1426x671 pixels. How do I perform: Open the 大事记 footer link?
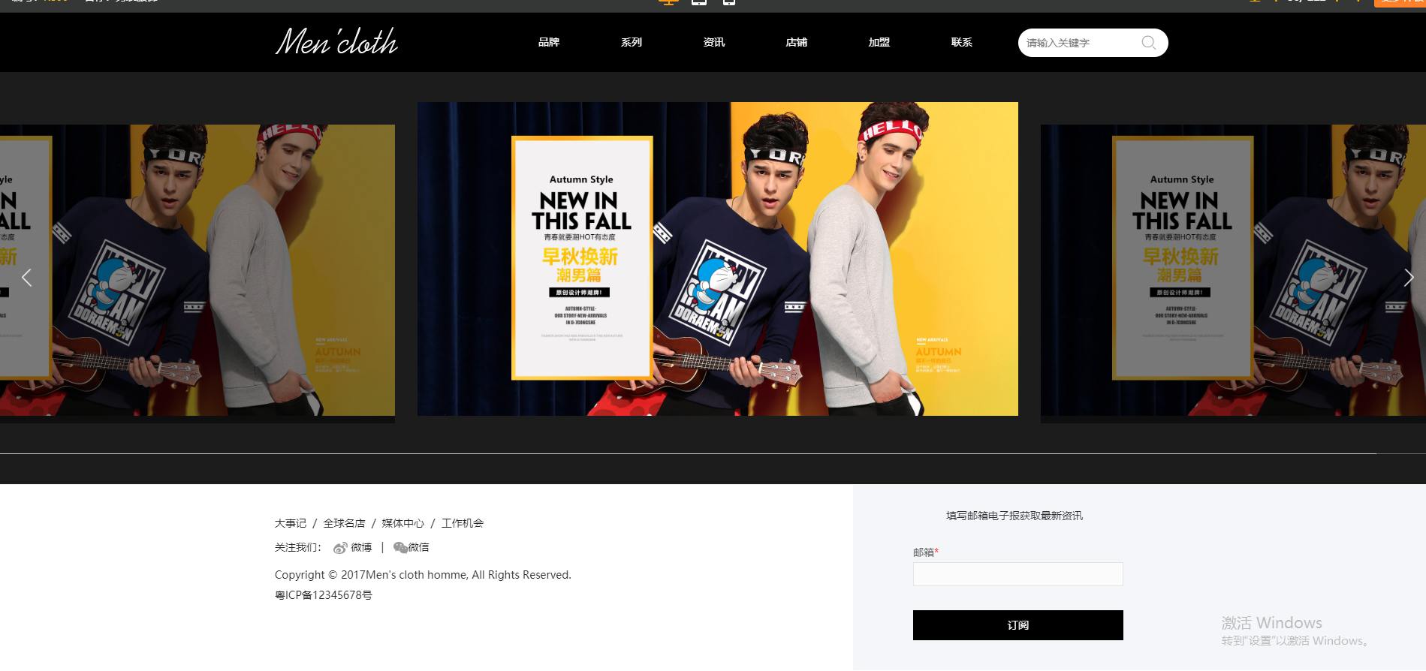(x=291, y=523)
